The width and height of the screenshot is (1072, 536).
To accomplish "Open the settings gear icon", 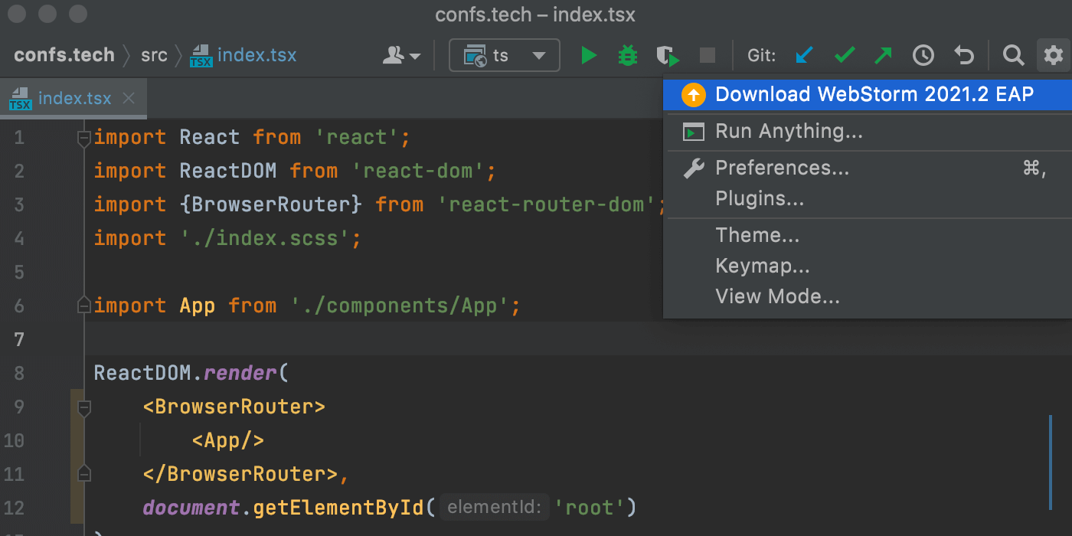I will tap(1054, 54).
